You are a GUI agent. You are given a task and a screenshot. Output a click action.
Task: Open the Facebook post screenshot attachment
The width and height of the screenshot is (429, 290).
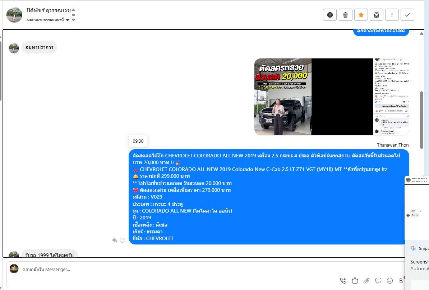point(391,97)
